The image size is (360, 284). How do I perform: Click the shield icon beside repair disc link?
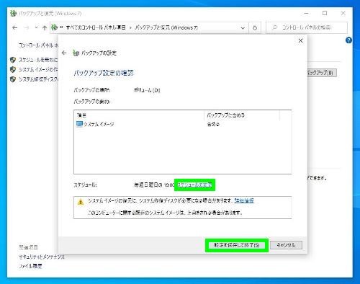tap(13, 79)
